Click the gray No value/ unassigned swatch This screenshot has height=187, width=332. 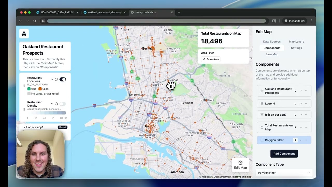(29, 94)
